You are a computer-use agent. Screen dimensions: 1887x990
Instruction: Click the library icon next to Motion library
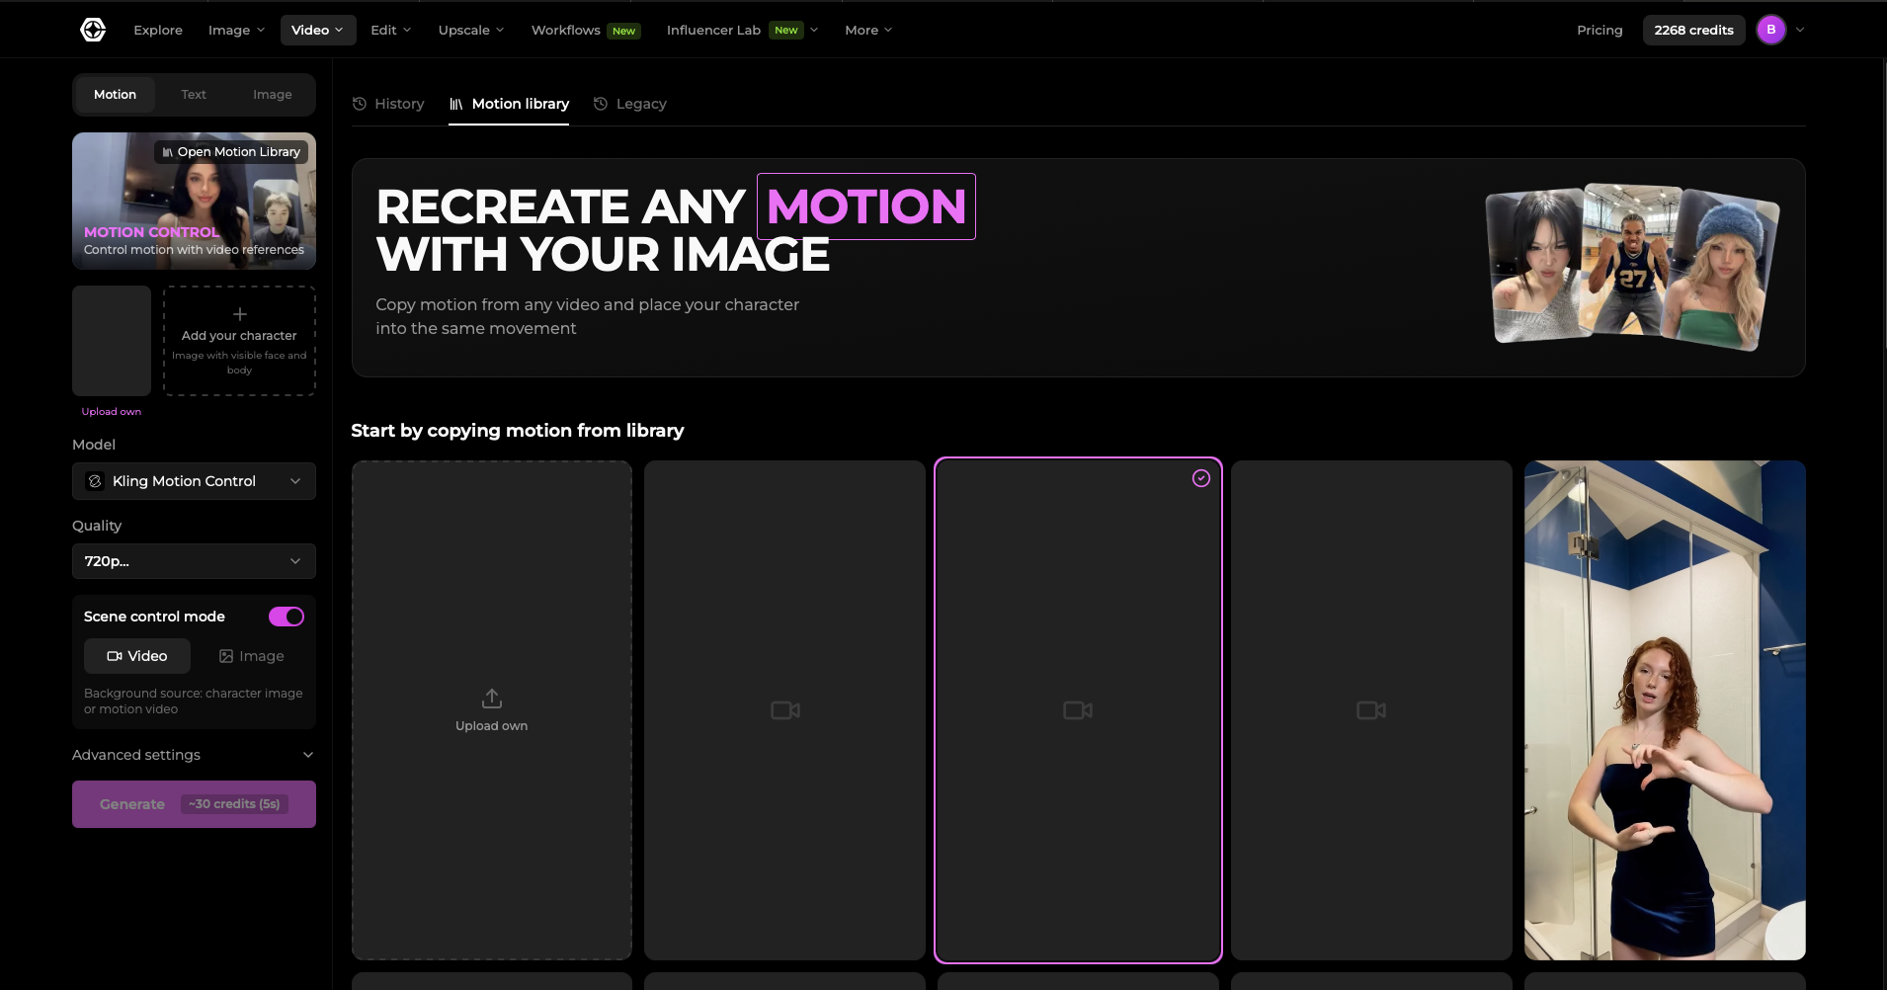point(456,103)
